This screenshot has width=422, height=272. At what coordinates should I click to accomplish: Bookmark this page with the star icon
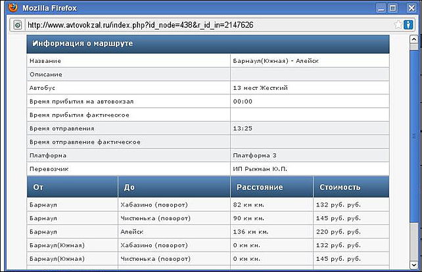coord(398,24)
